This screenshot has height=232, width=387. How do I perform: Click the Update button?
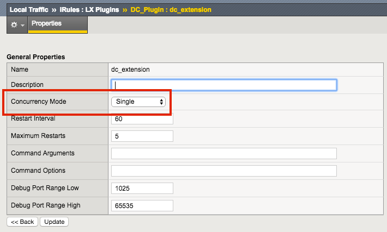pos(54,222)
